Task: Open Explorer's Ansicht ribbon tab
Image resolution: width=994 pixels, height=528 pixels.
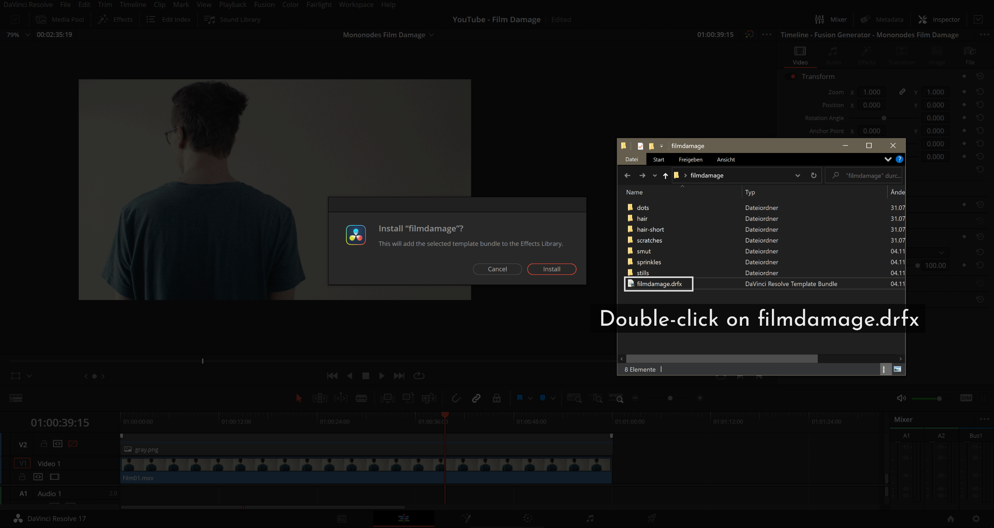Action: point(726,160)
